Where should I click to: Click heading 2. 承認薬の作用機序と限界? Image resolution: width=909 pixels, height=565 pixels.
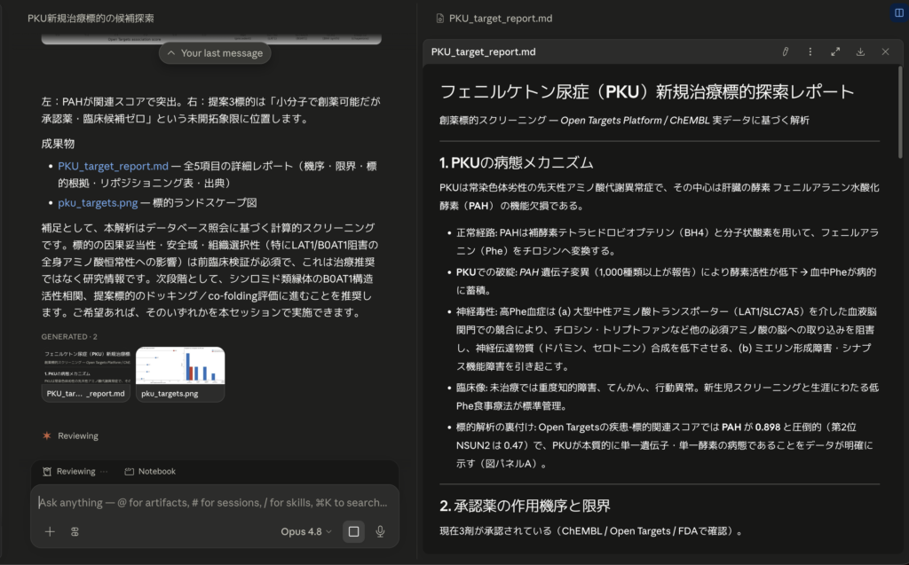(525, 506)
